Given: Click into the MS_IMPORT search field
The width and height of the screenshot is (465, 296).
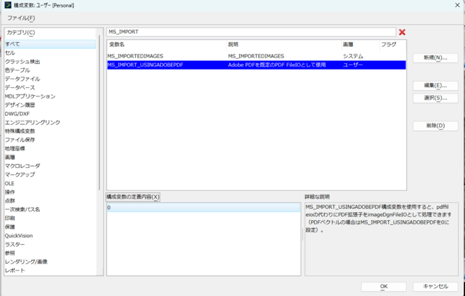Looking at the screenshot, I should pyautogui.click(x=251, y=32).
